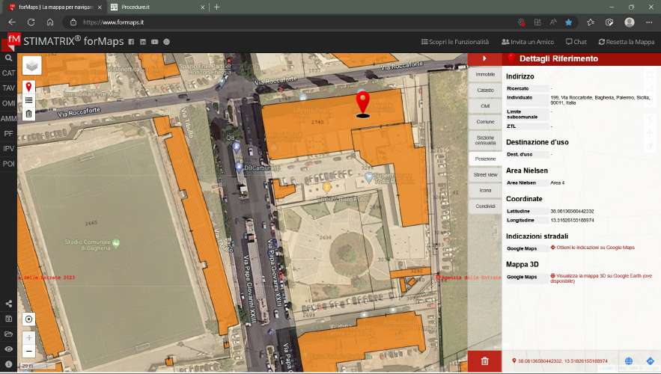Toggle visibility with the sidebar eye icon
The image size is (661, 374).
(8, 349)
